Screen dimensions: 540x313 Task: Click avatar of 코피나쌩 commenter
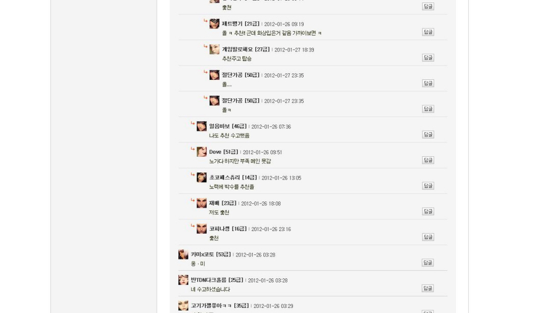pyautogui.click(x=201, y=229)
